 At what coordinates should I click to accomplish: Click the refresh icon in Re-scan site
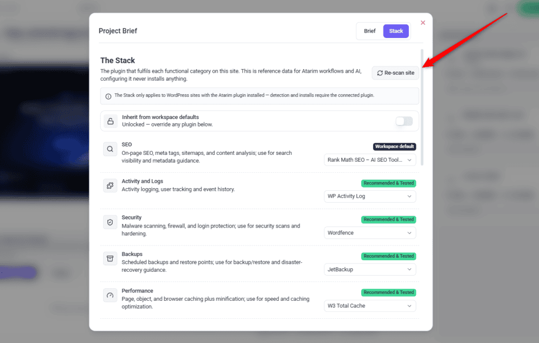pyautogui.click(x=380, y=73)
